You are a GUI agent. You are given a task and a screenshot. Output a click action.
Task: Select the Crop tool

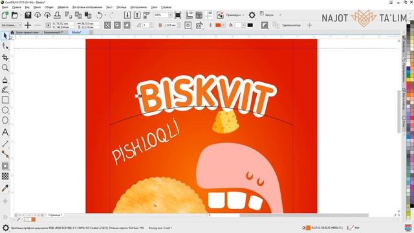coord(5,58)
